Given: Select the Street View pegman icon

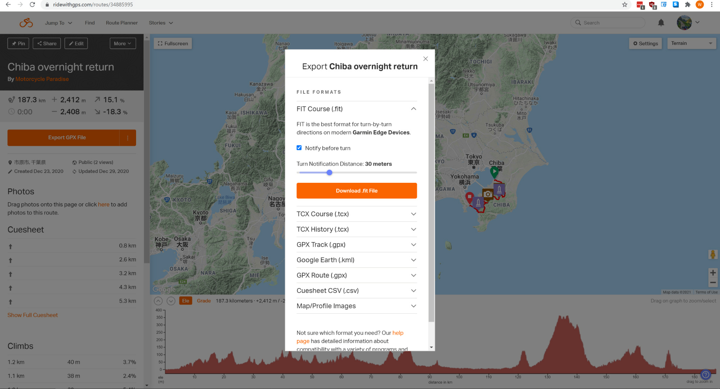Looking at the screenshot, I should 713,254.
